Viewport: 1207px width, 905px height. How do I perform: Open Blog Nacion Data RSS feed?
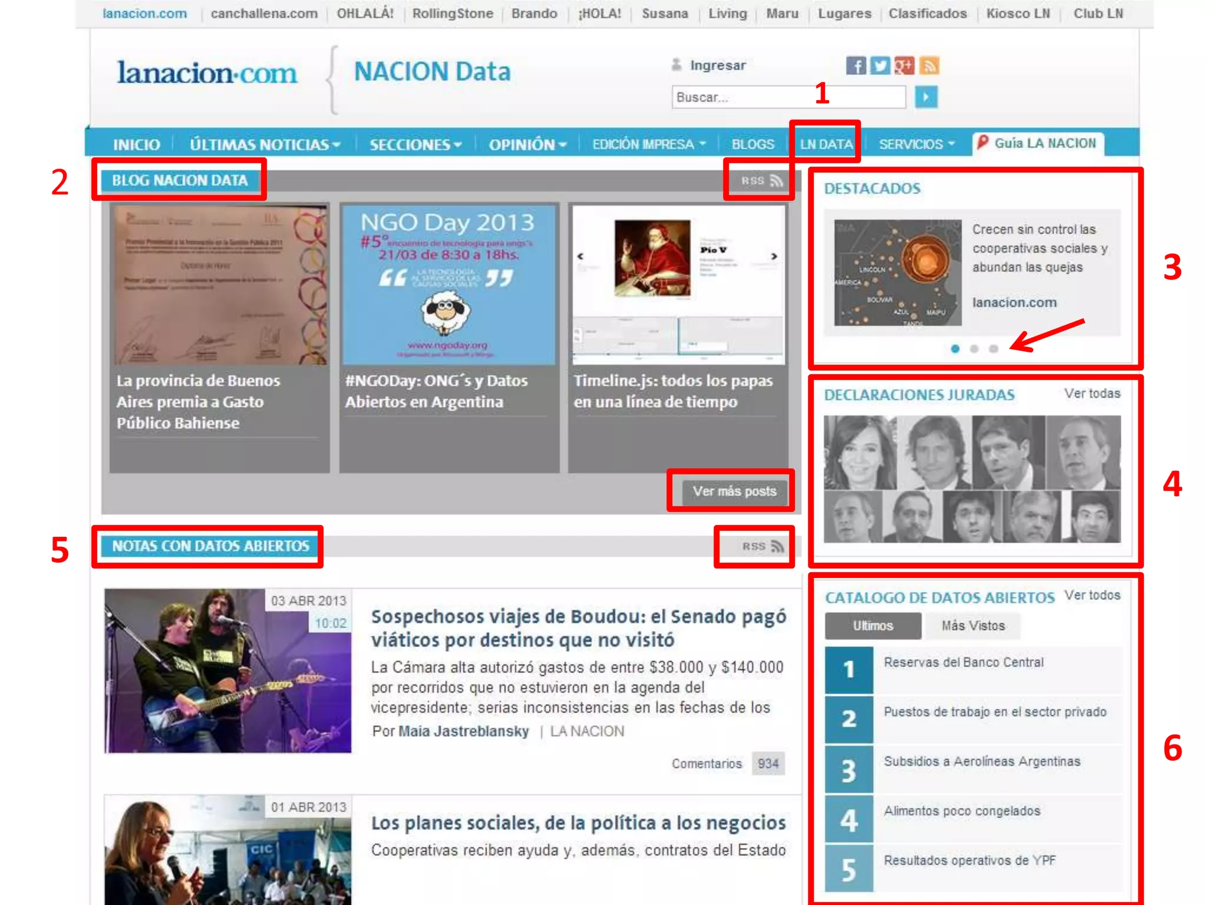(x=761, y=181)
